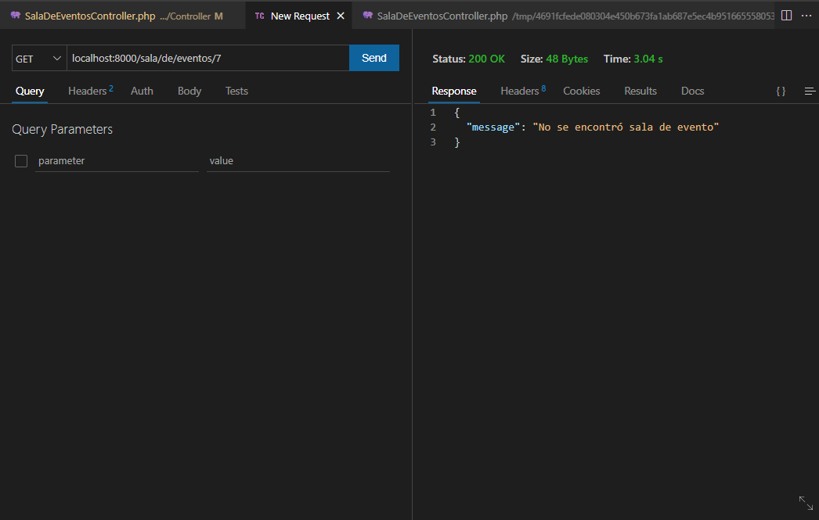Click the request URL input field
Image resolution: width=819 pixels, height=520 pixels.
point(207,57)
